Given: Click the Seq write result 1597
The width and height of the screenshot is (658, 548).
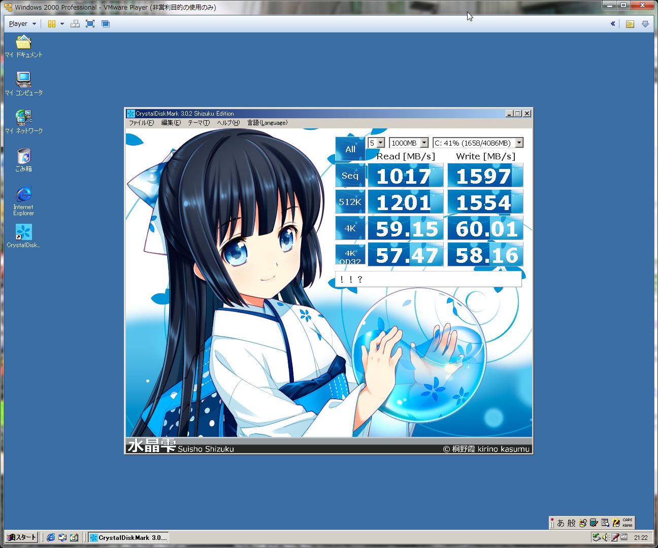Looking at the screenshot, I should coord(485,176).
